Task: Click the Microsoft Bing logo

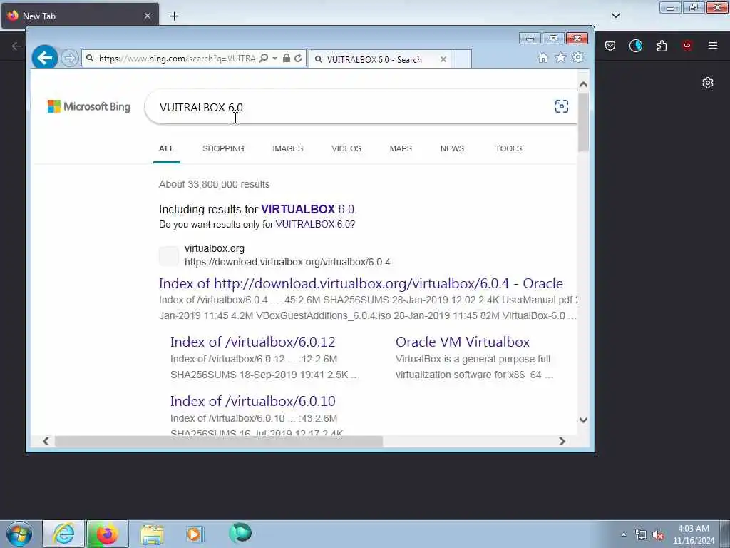Action: (x=89, y=107)
